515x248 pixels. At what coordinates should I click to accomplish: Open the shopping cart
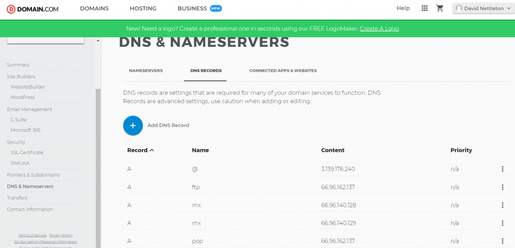440,9
